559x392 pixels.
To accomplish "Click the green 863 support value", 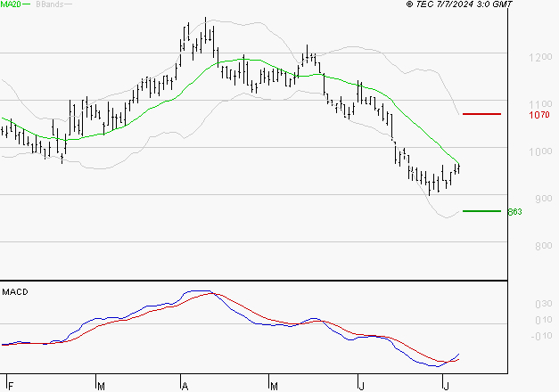I will click(514, 212).
